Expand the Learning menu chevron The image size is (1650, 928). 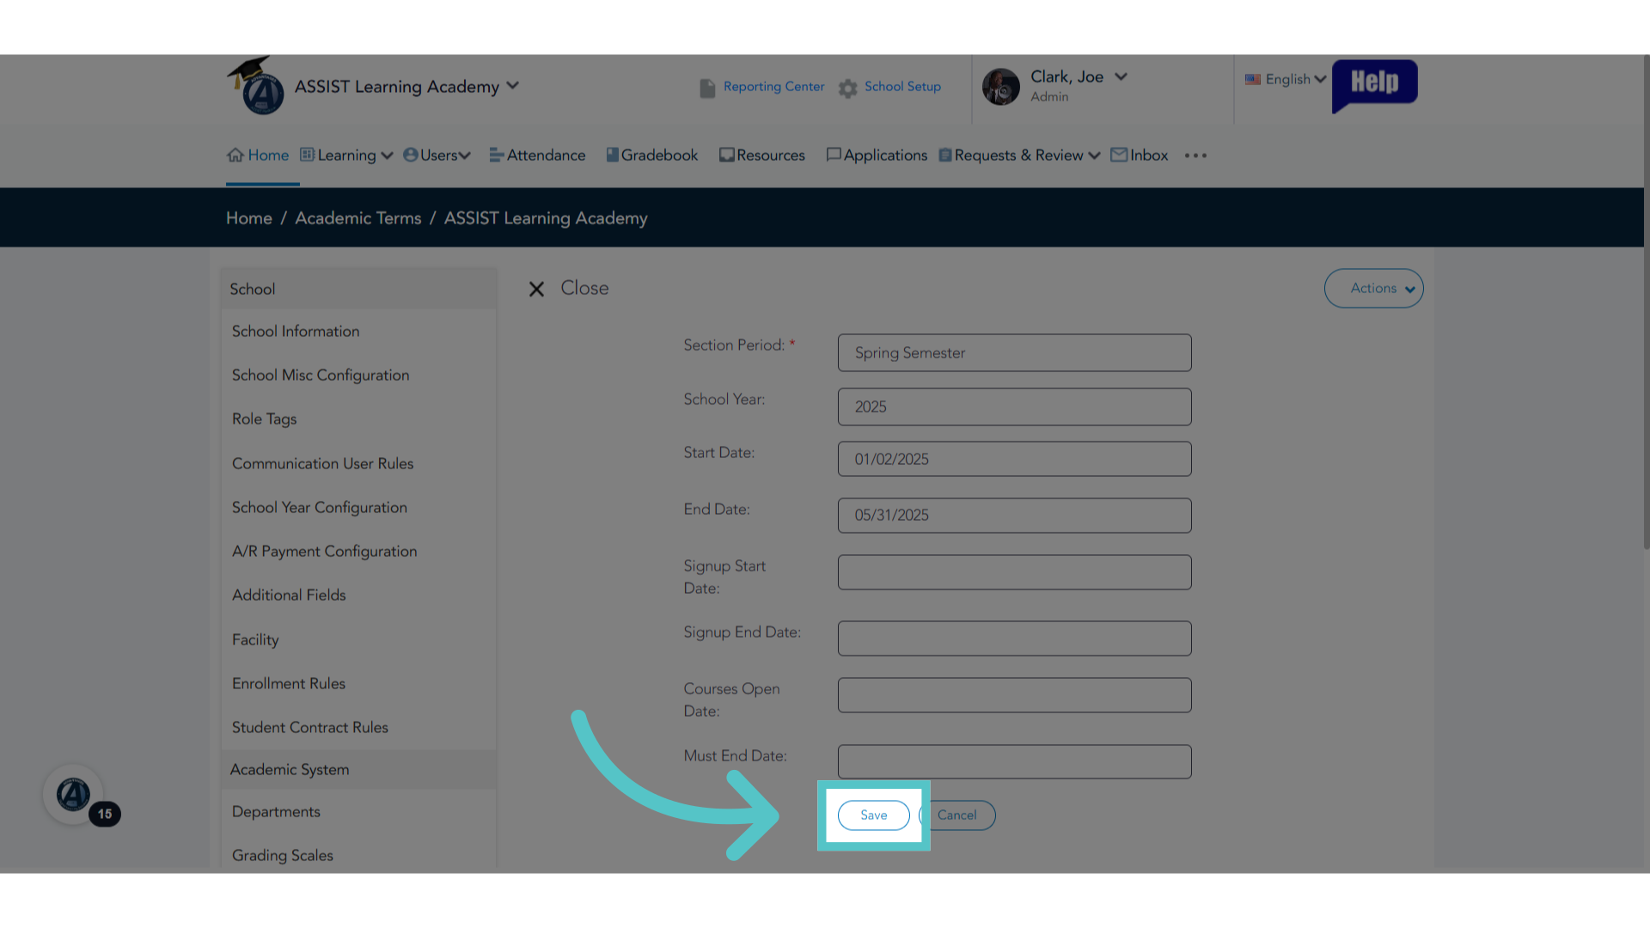point(387,156)
